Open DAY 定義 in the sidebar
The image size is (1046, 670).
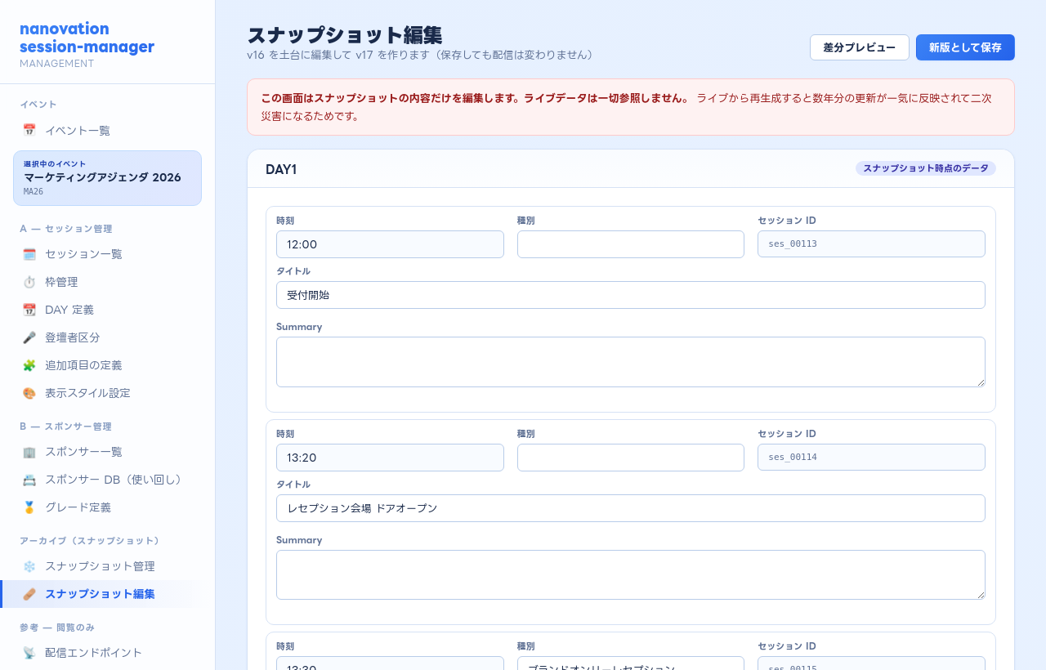click(107, 310)
